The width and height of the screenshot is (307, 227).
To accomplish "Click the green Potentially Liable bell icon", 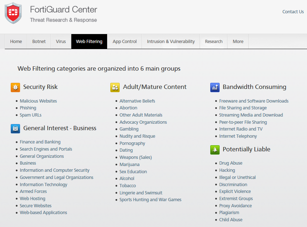I will tap(215, 150).
